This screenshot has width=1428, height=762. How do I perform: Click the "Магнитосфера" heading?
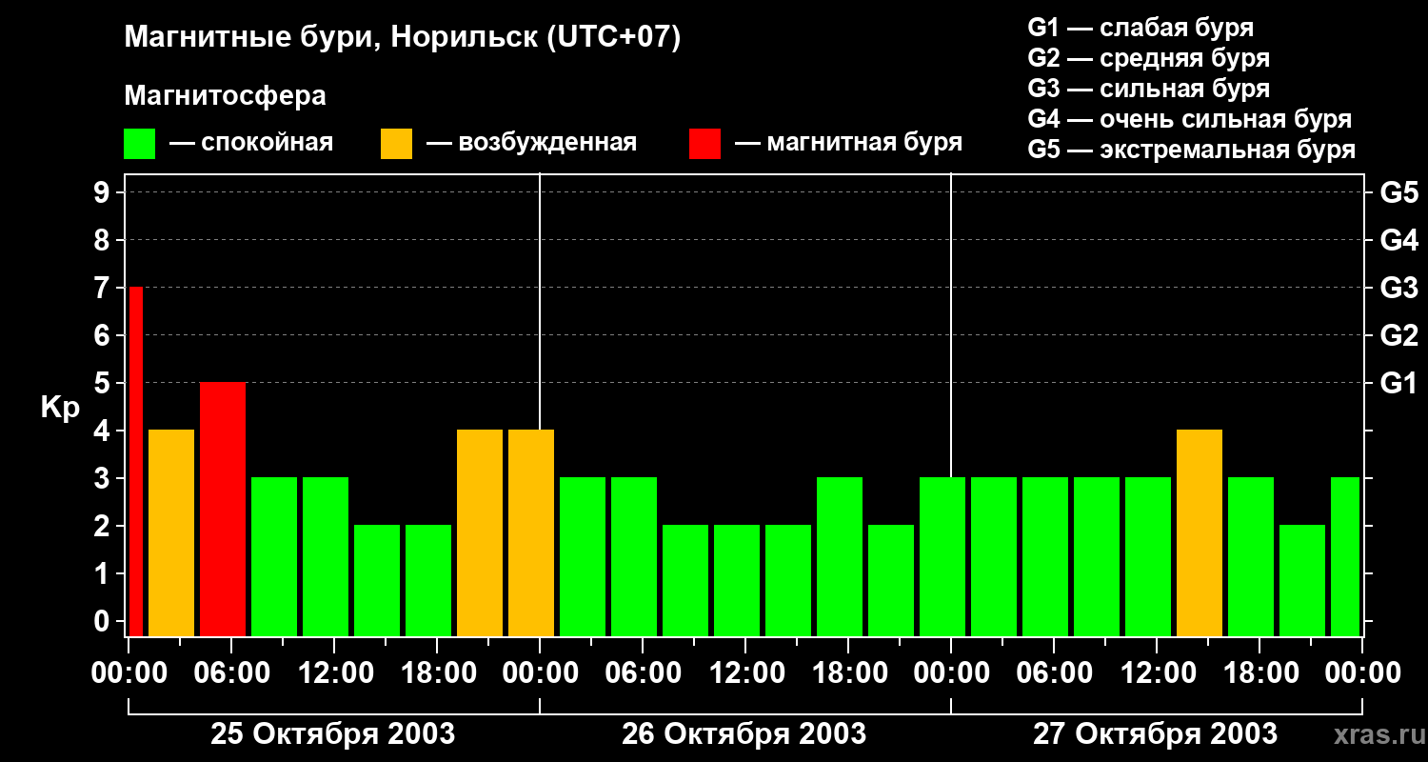point(226,96)
